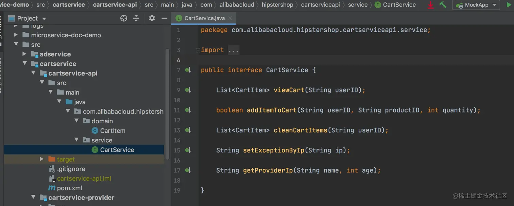Click implementation gutter icon for addItemToCart
514x206 pixels.
click(x=188, y=110)
